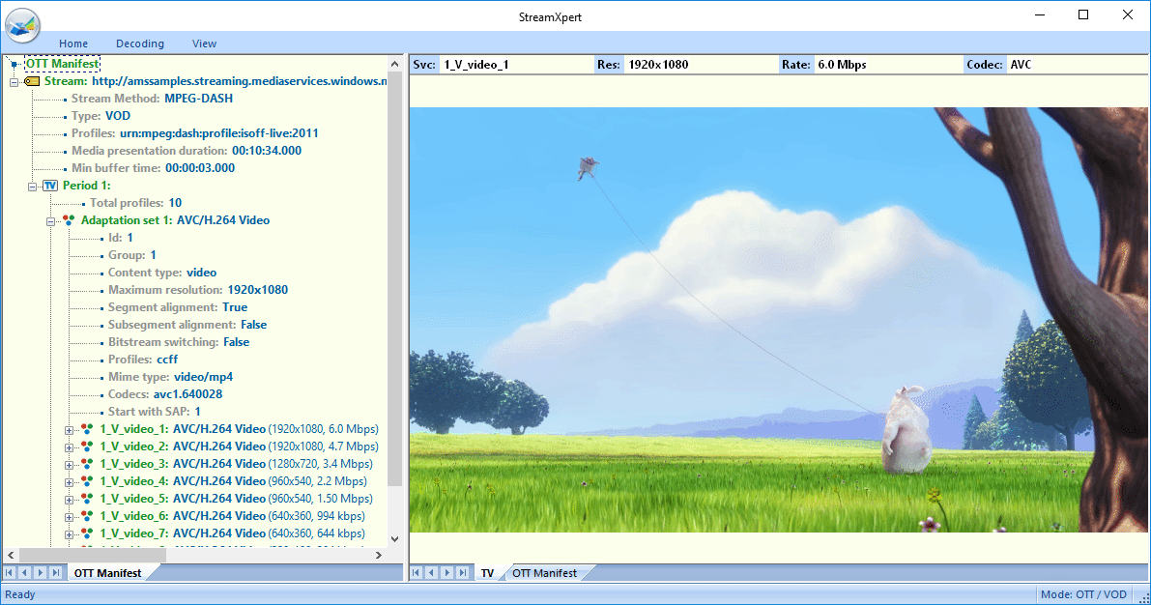
Task: Go to last tab in left panel
Action: coord(56,573)
